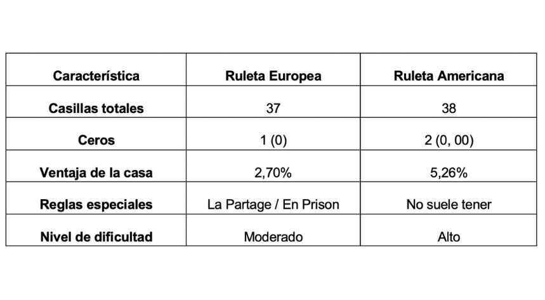Image resolution: width=545 pixels, height=300 pixels.
Task: Select the 5,26% house edge cell
Action: coord(449,173)
